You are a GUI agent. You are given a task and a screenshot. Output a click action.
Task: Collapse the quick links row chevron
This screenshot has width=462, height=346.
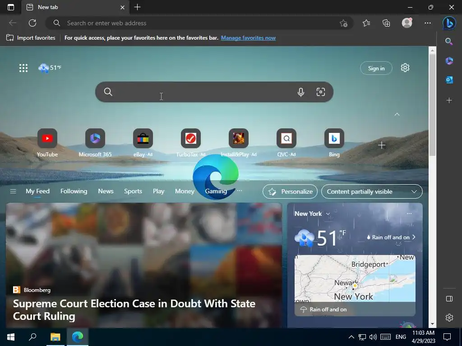coord(397,114)
